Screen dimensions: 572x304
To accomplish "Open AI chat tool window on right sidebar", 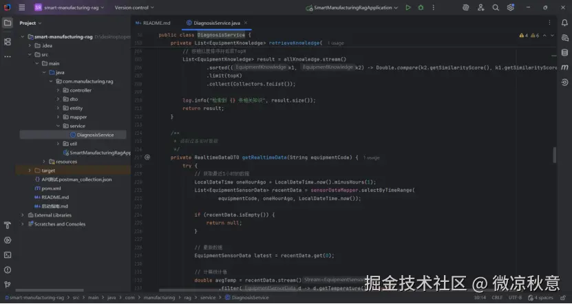I will [564, 38].
